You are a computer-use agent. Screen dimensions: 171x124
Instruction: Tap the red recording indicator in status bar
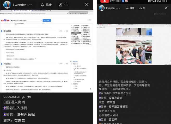pos(105,1)
